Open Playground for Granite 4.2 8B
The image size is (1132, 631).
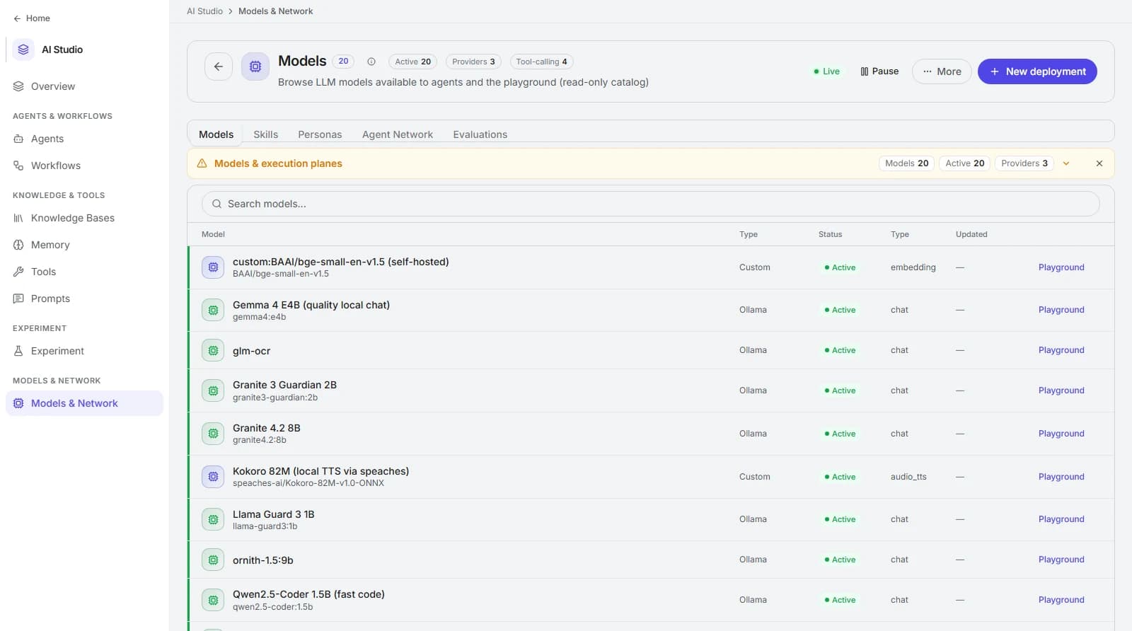pyautogui.click(x=1061, y=434)
